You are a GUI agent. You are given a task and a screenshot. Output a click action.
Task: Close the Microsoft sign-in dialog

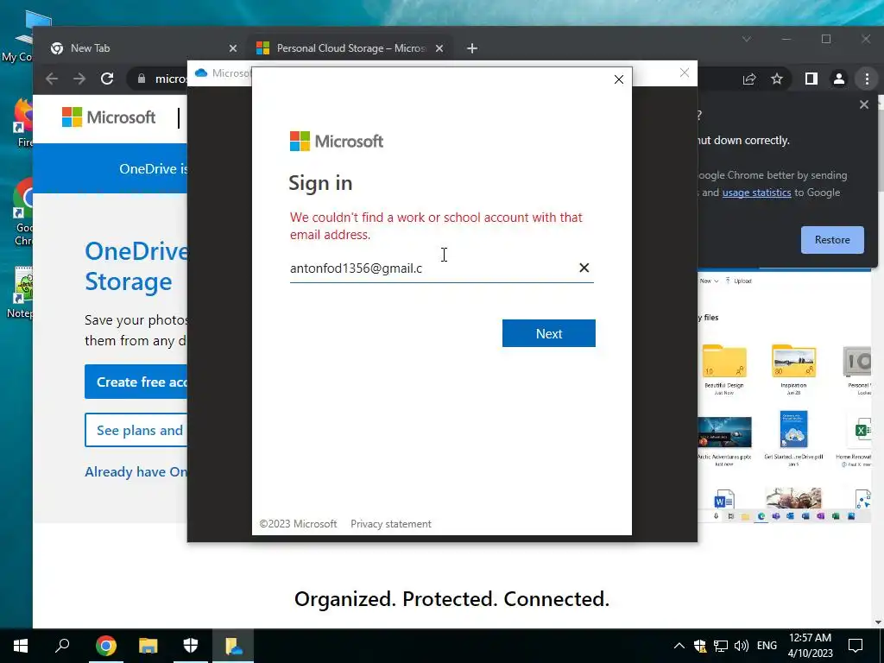pos(618,79)
